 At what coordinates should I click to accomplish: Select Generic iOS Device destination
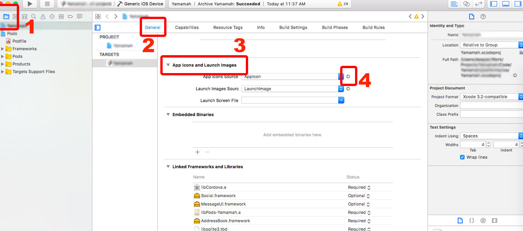click(141, 4)
